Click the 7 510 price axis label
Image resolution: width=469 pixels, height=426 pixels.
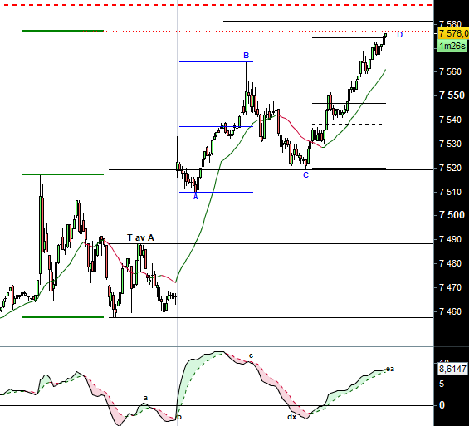click(x=450, y=192)
